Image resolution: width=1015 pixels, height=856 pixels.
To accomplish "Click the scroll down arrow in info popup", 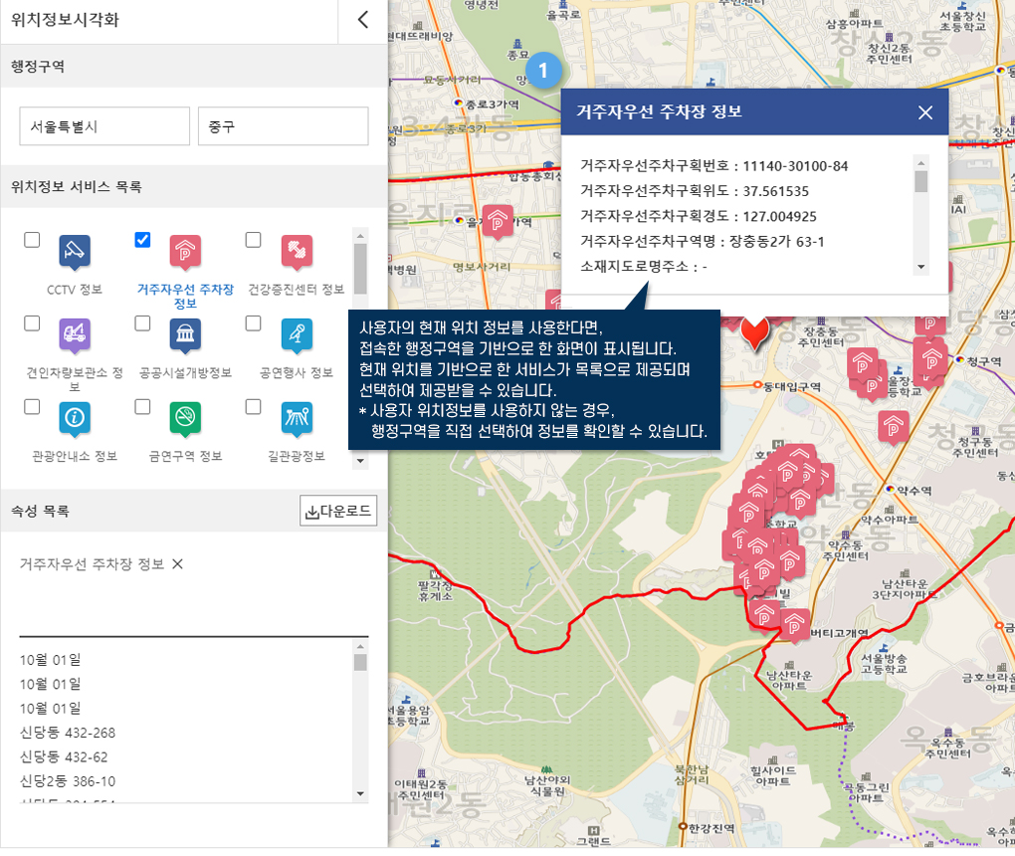I will coord(921,267).
